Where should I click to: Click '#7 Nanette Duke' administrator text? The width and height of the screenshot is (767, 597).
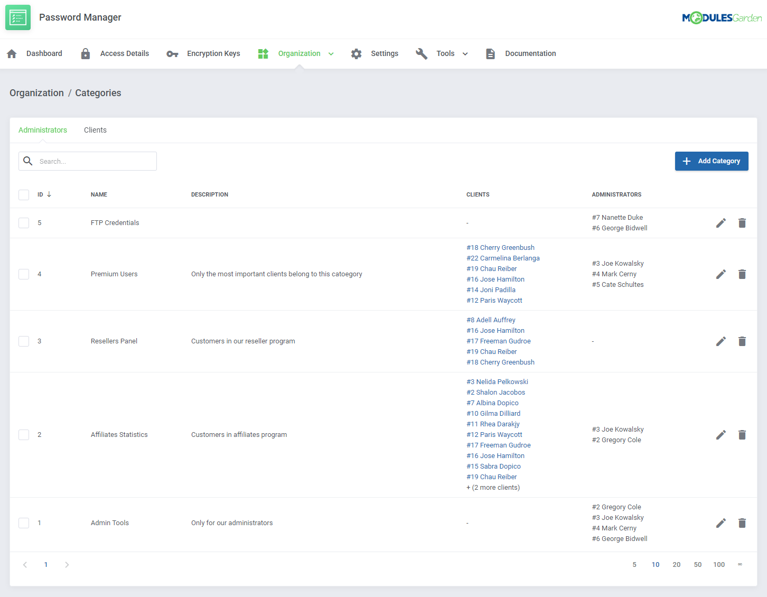click(x=618, y=218)
